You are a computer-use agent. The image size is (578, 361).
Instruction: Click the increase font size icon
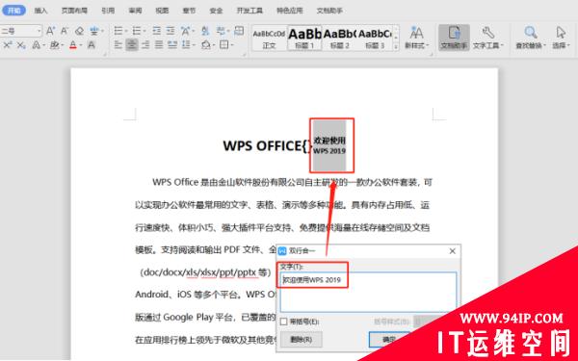point(50,31)
